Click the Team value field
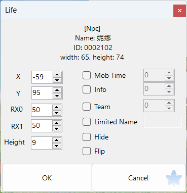The image size is (187, 193). [155, 106]
